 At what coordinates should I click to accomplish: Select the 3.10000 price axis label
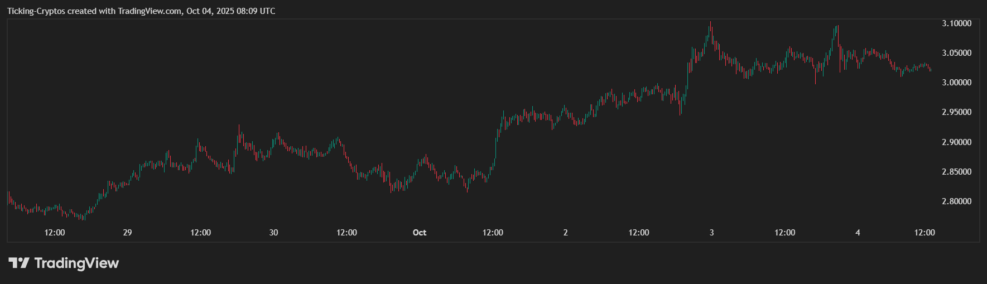[x=956, y=23]
